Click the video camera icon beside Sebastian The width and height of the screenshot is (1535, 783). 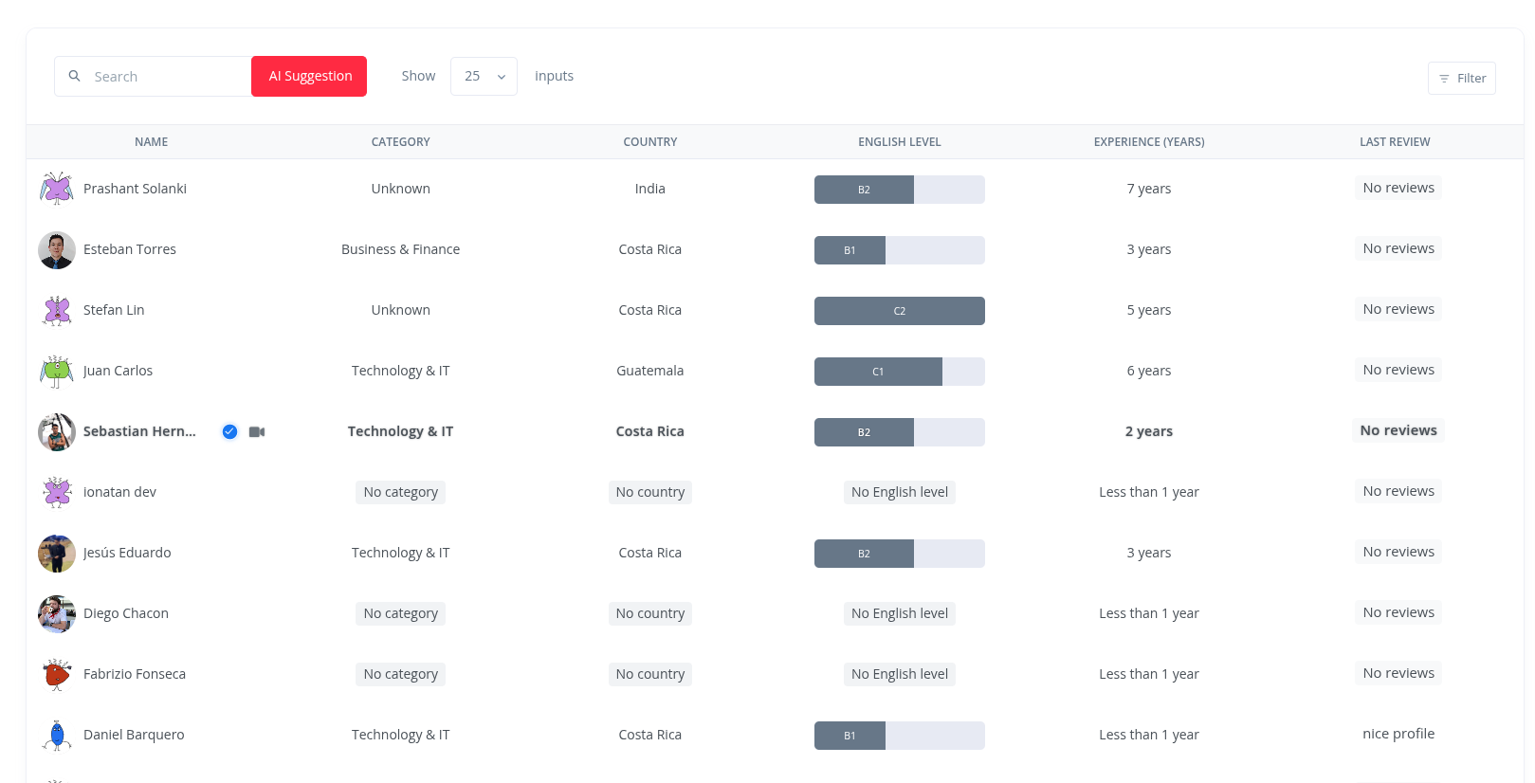click(x=257, y=432)
